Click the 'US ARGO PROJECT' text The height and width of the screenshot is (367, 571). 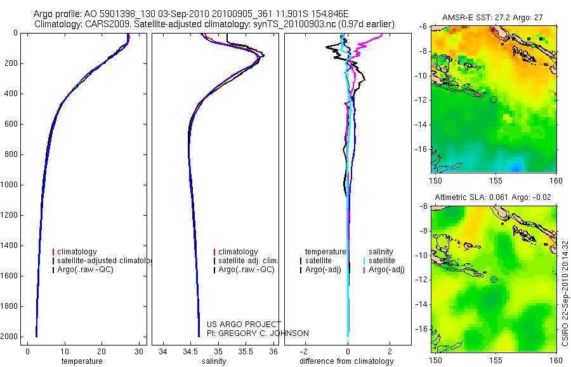click(244, 324)
